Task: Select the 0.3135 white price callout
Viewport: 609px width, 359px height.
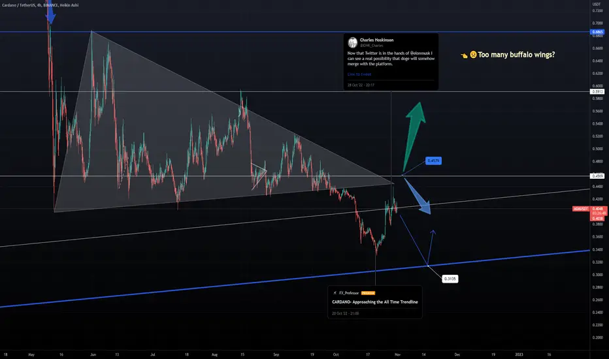Action: 450,279
